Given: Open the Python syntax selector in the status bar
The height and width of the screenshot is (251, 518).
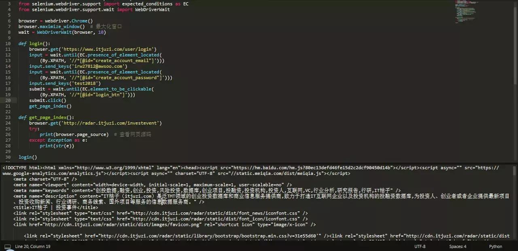Looking at the screenshot, I should [495, 246].
